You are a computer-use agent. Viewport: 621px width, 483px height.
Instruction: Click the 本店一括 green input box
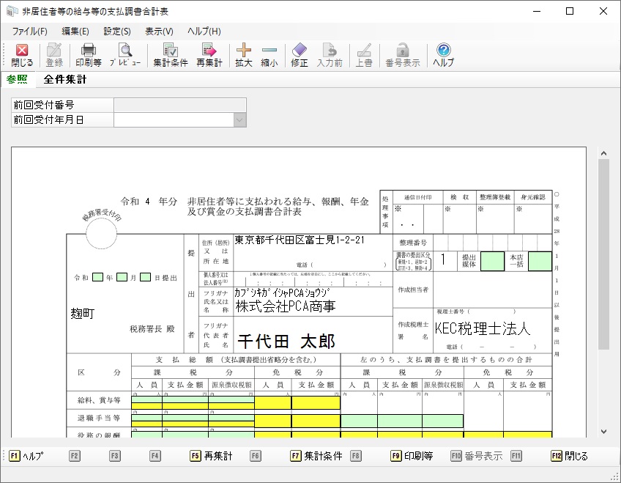click(x=540, y=262)
